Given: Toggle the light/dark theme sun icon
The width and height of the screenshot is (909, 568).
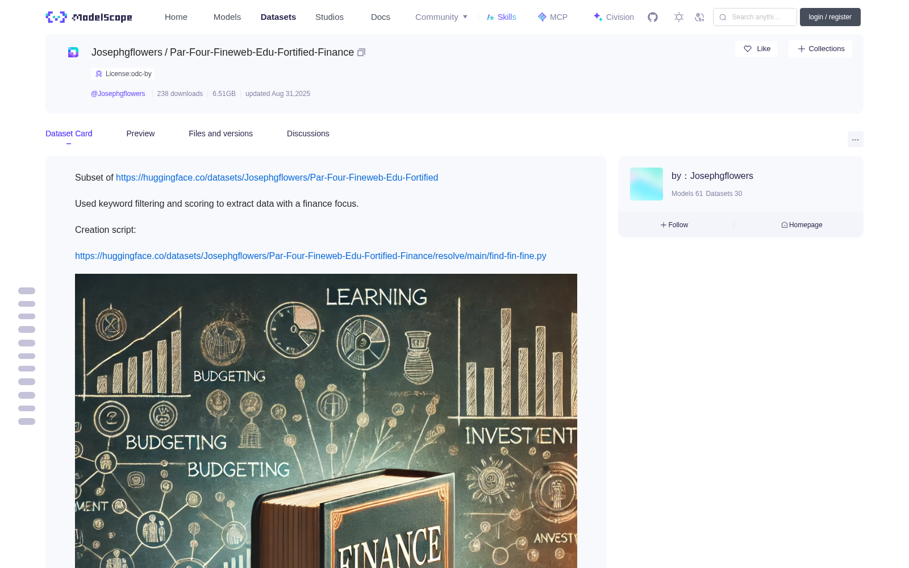Looking at the screenshot, I should (x=679, y=17).
